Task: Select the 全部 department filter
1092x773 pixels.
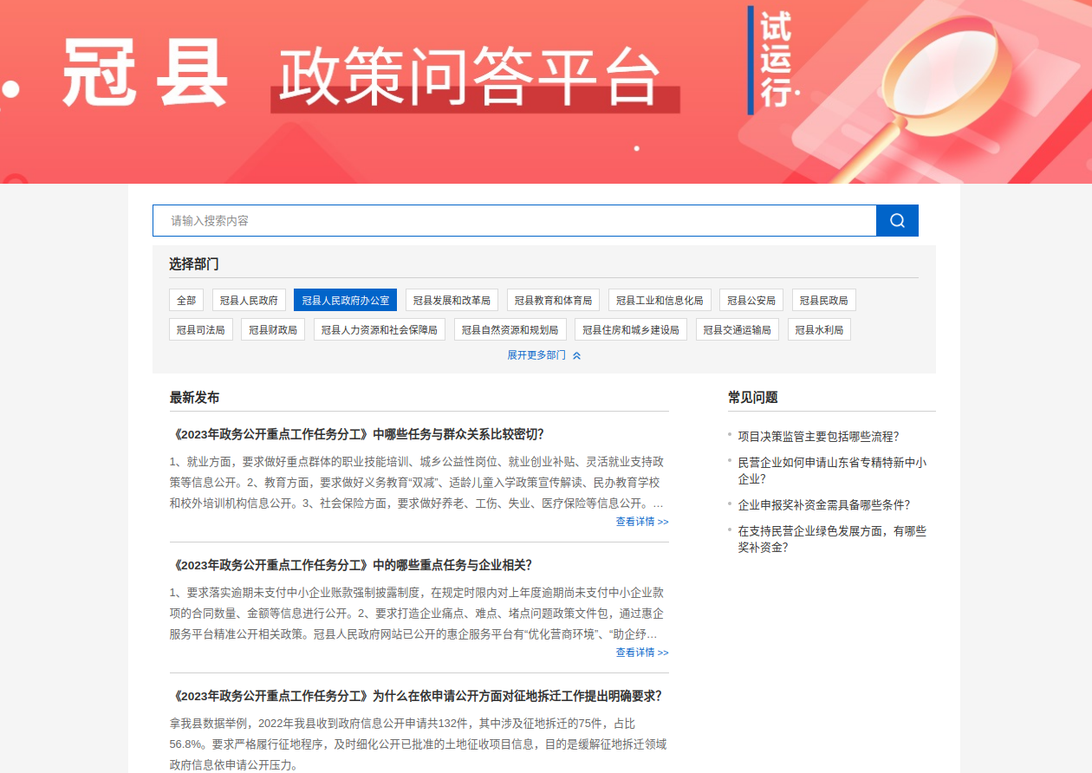Action: 186,300
